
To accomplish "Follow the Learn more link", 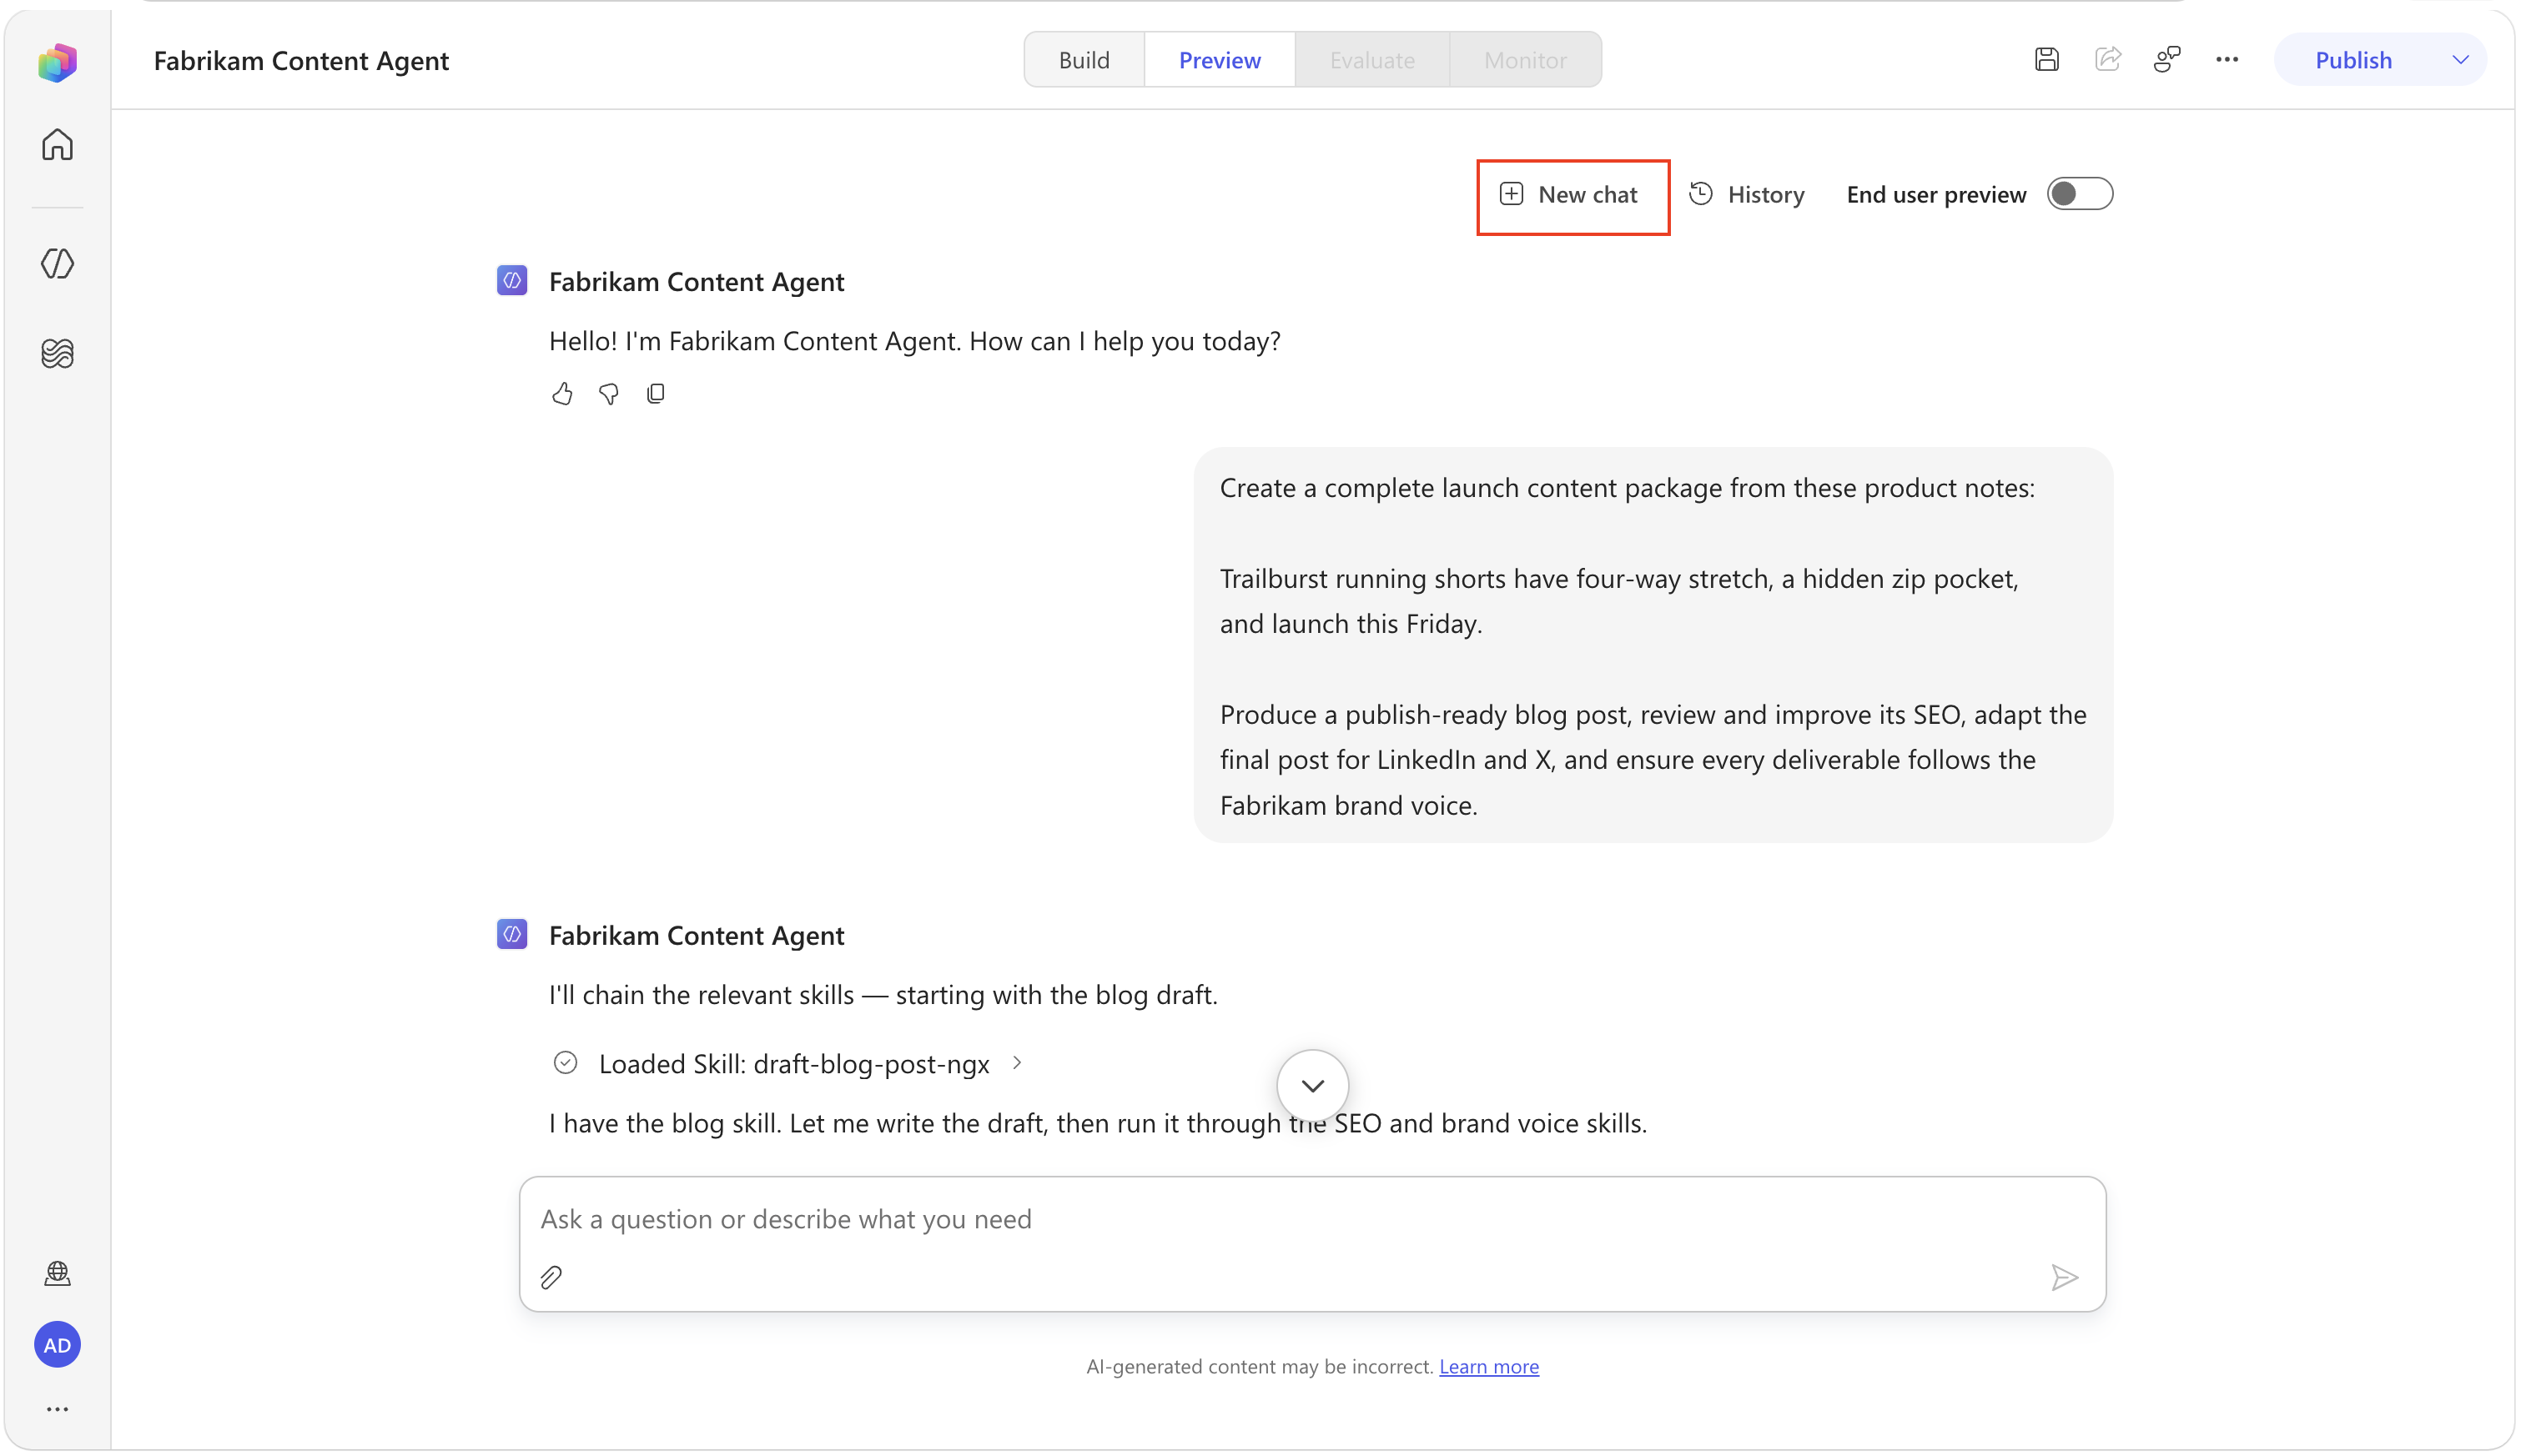I will click(x=1488, y=1366).
